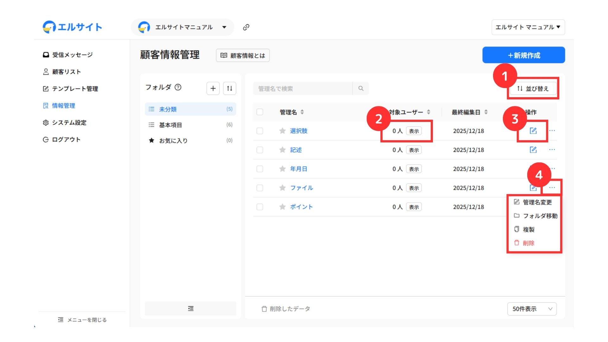Click the search magnifier icon
This screenshot has height=342, width=608.
coord(361,89)
